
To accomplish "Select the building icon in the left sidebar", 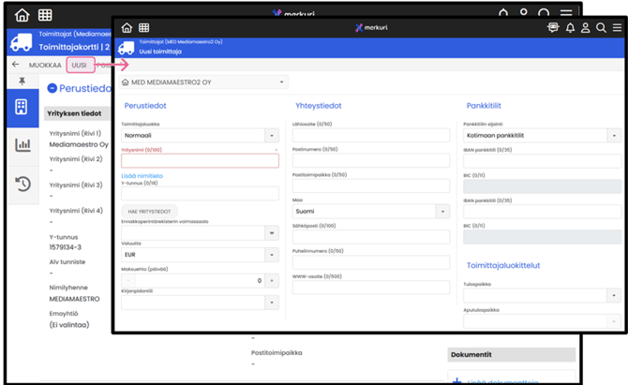I will (x=20, y=107).
